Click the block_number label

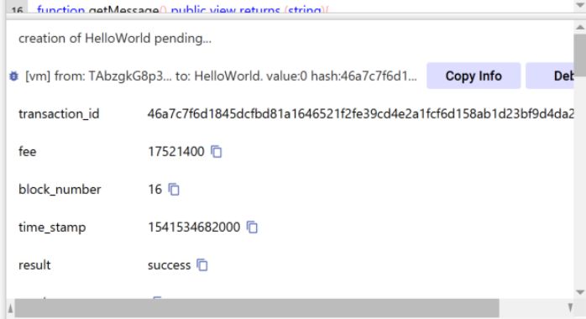point(60,190)
